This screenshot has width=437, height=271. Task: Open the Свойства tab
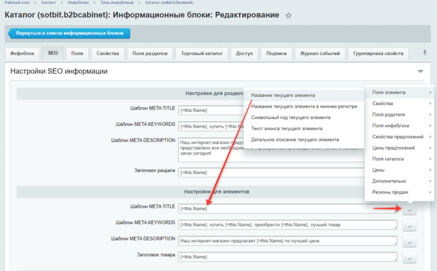(108, 53)
